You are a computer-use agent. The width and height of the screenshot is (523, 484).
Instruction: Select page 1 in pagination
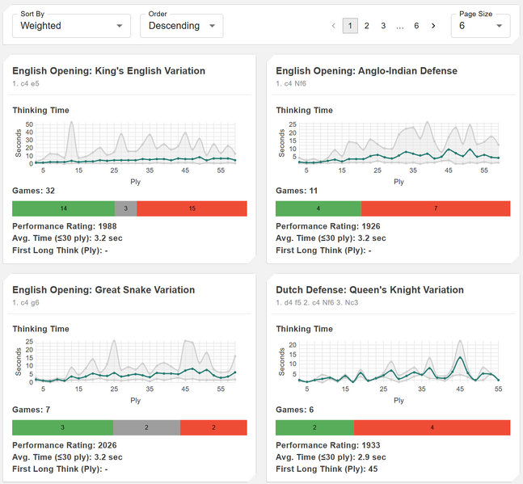point(349,26)
